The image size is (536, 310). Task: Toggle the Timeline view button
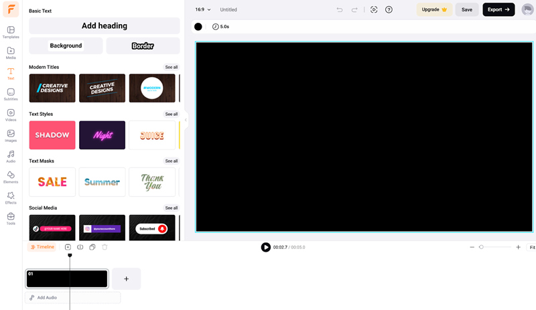pyautogui.click(x=42, y=247)
